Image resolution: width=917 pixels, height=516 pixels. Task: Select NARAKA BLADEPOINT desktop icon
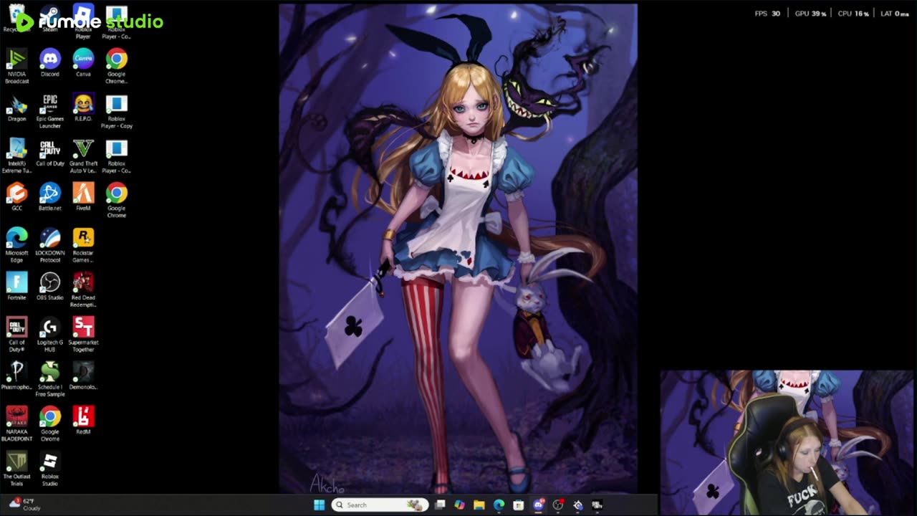[x=16, y=424]
